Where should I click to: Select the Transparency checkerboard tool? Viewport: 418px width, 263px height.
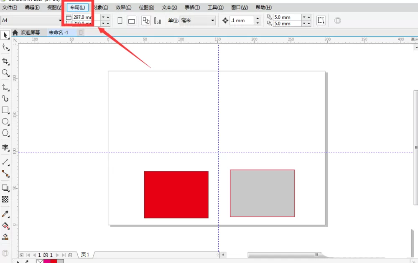pyautogui.click(x=5, y=199)
